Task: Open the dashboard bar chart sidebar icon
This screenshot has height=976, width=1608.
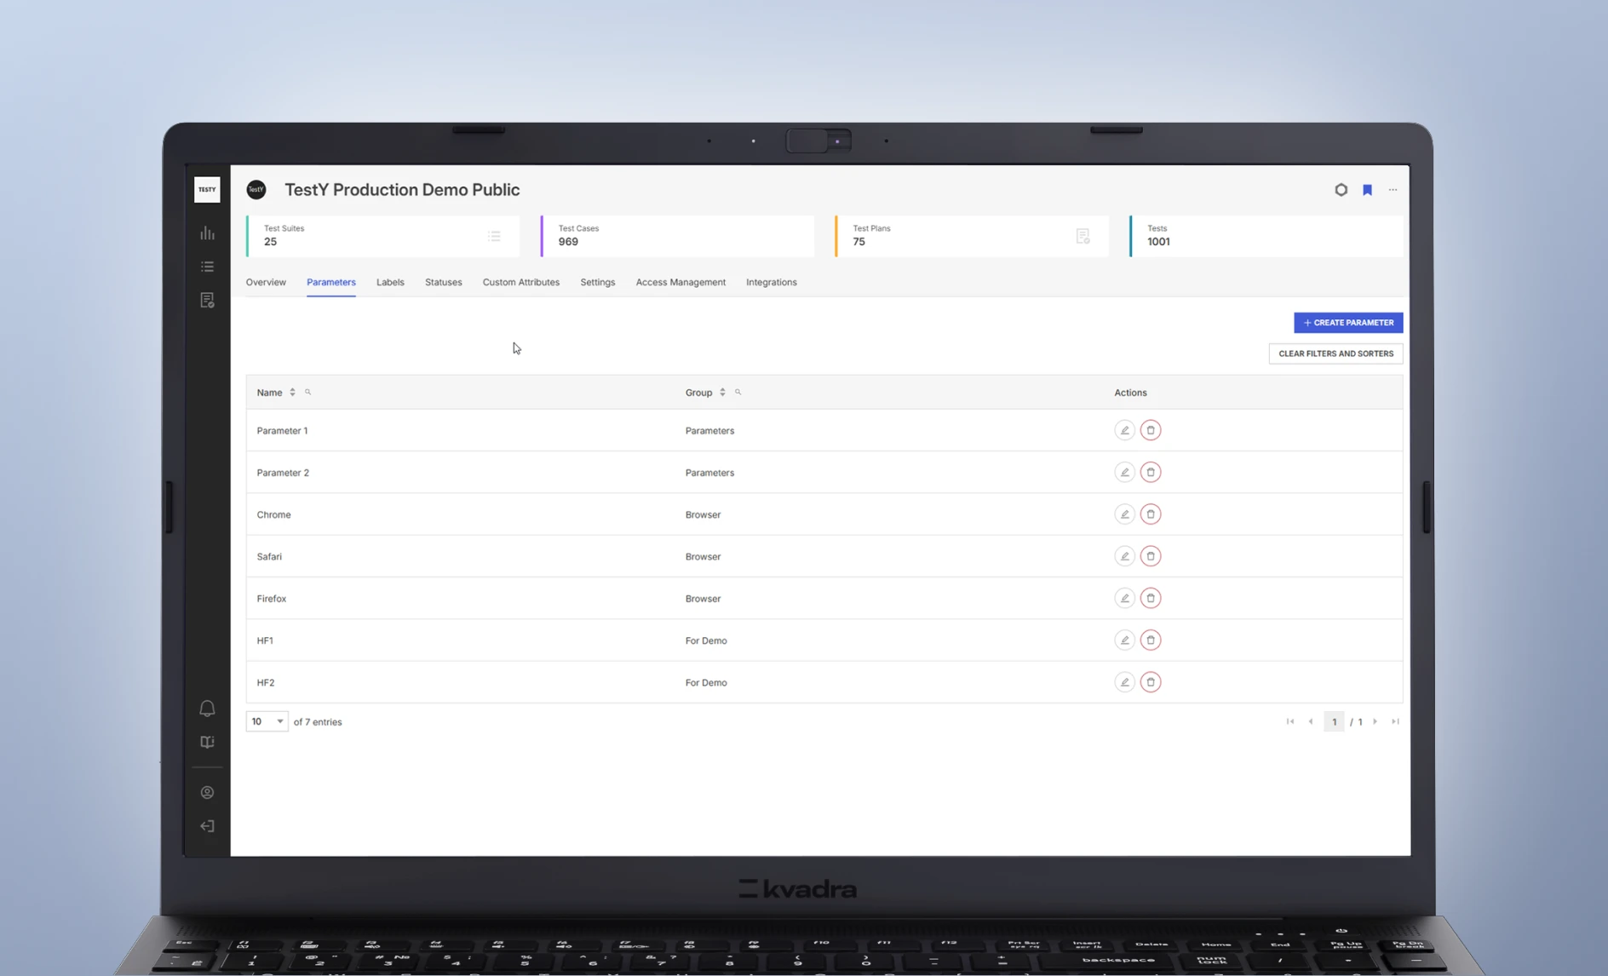Action: tap(207, 233)
